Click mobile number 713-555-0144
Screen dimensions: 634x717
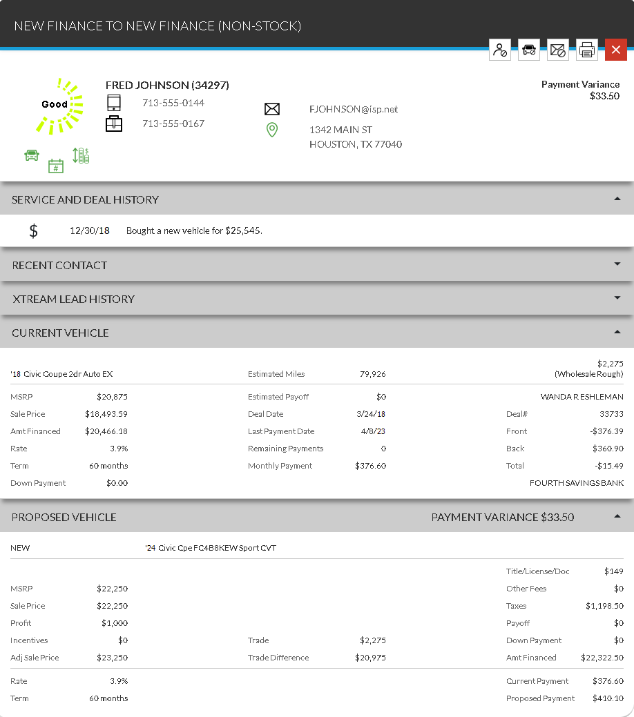click(173, 103)
